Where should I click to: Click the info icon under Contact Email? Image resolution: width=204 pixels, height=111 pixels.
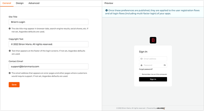point(10,73)
